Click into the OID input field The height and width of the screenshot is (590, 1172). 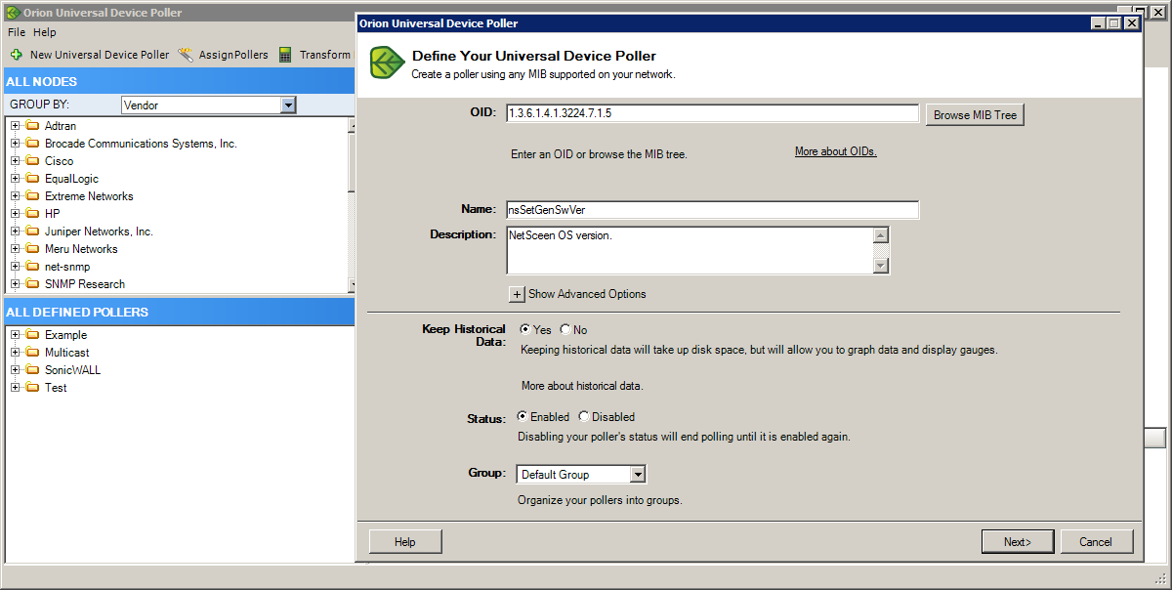712,113
